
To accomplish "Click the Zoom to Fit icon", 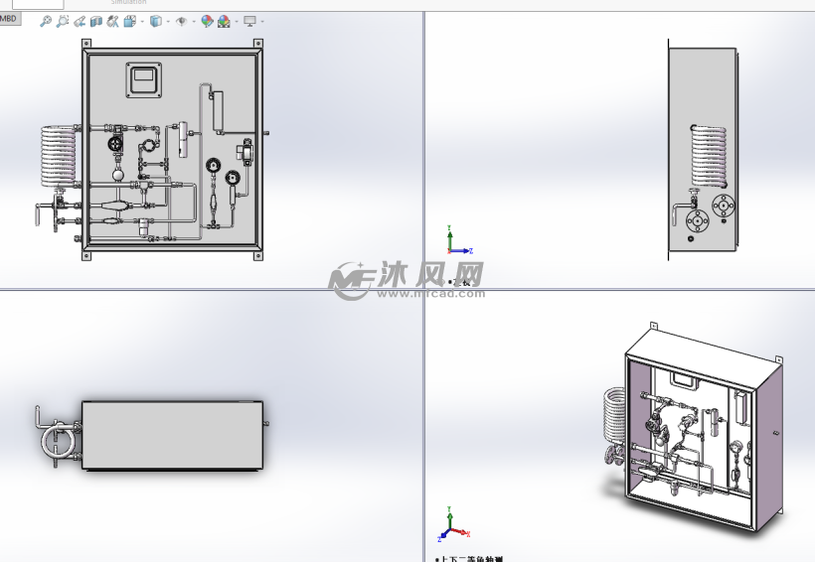I will pyautogui.click(x=46, y=21).
